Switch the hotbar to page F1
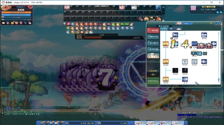224x125 pixels. pos(163,7)
